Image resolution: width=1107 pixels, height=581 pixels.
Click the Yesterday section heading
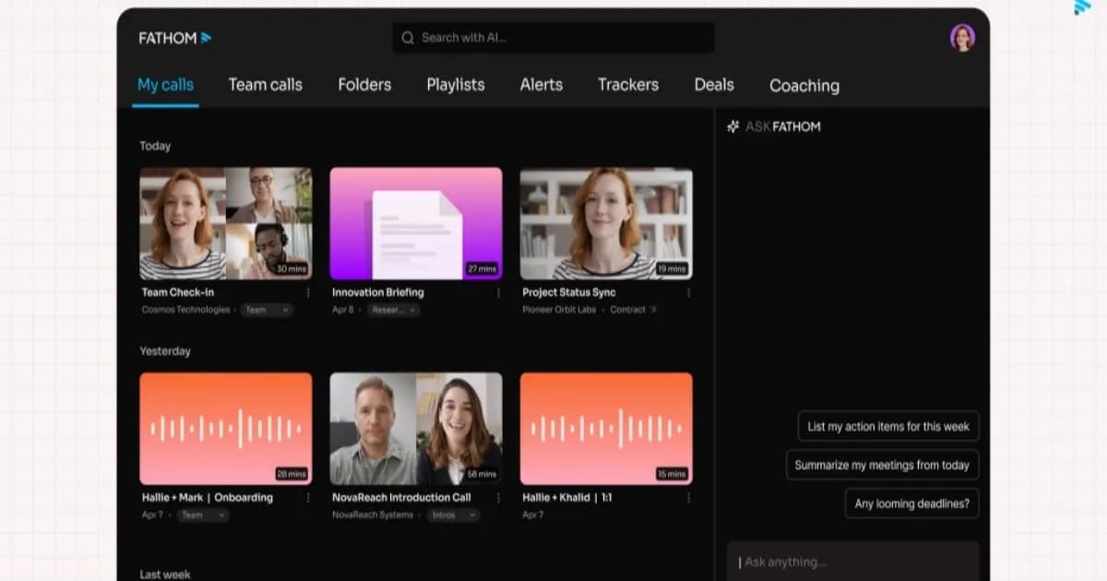(x=165, y=351)
